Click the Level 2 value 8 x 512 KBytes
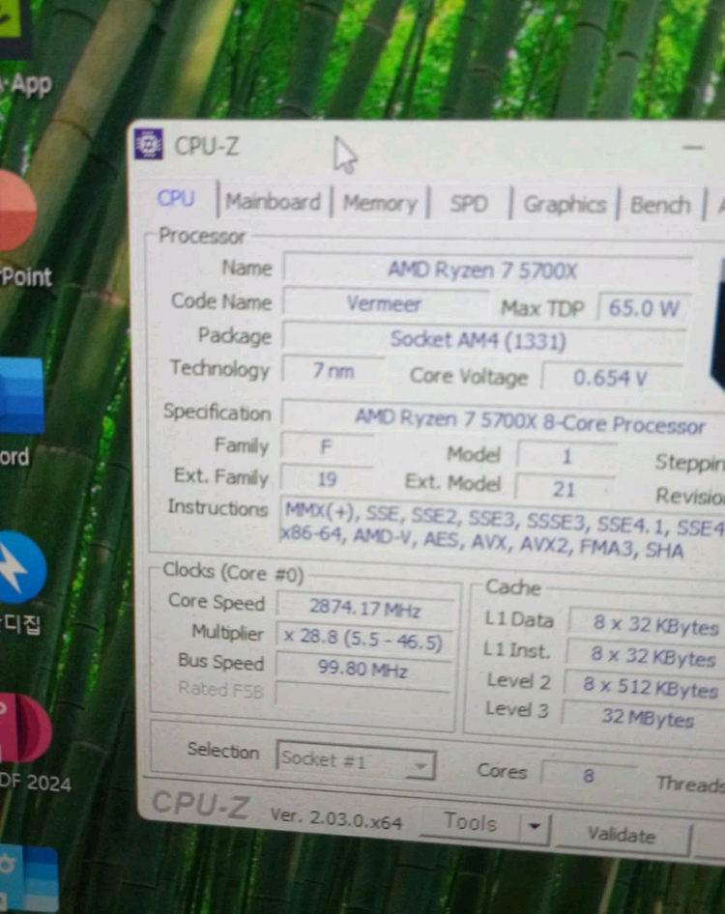This screenshot has width=725, height=914. 645,688
